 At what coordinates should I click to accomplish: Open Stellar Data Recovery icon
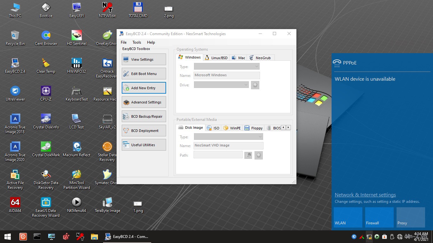coord(107,152)
